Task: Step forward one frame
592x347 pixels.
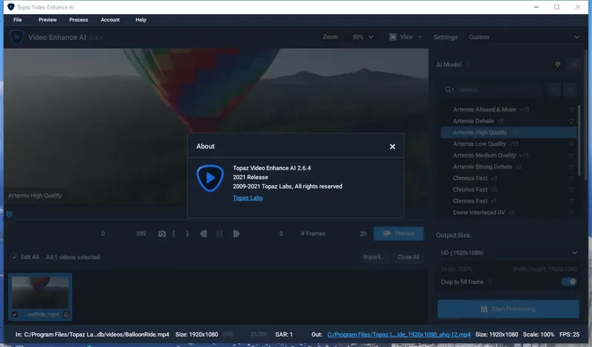Action: click(236, 234)
